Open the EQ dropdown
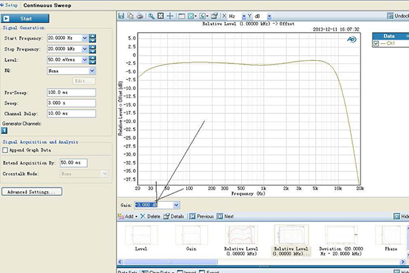409x273 pixels. 91,70
